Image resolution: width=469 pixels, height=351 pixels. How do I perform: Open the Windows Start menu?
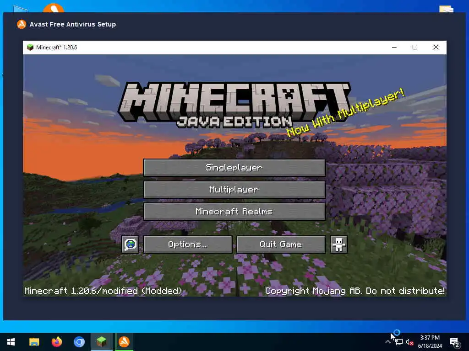coord(11,342)
